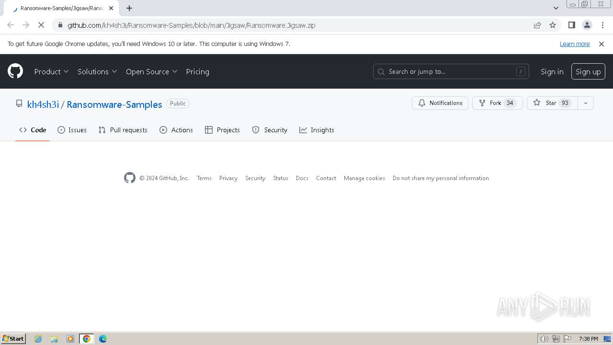This screenshot has width=613, height=345.
Task: Expand the Solutions menu
Action: [x=97, y=71]
